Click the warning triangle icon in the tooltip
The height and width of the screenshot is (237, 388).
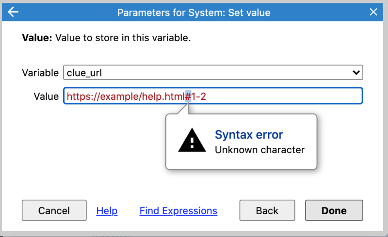(x=192, y=140)
